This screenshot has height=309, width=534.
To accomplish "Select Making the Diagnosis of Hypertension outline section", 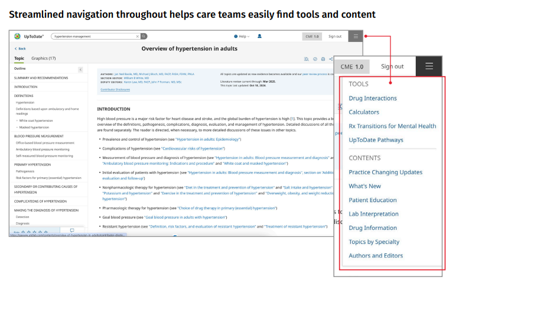I will (x=46, y=210).
